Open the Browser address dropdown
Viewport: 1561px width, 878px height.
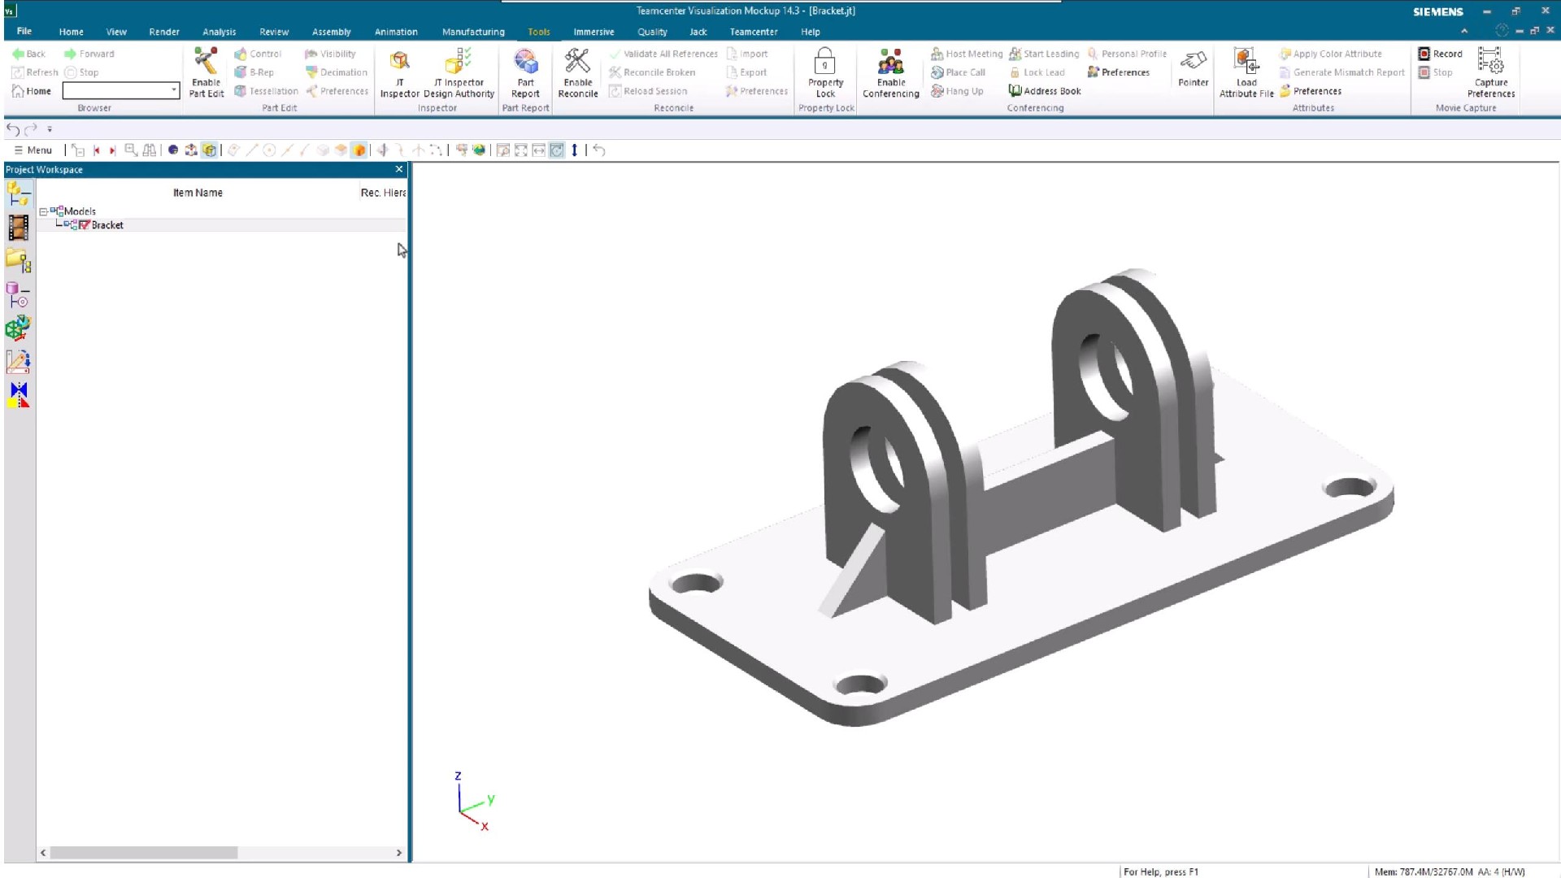coord(173,89)
